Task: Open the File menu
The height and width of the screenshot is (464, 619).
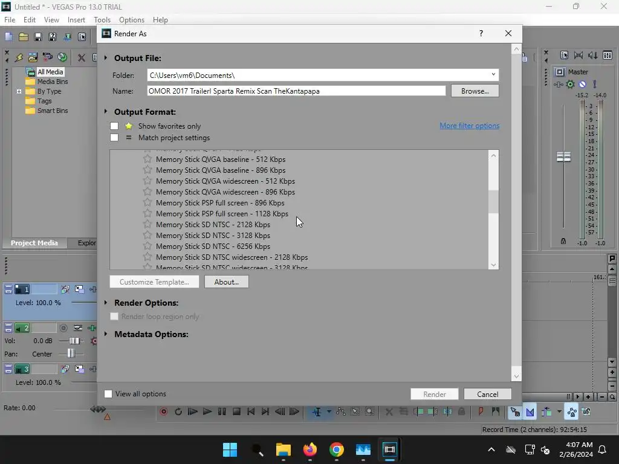Action: pos(10,20)
